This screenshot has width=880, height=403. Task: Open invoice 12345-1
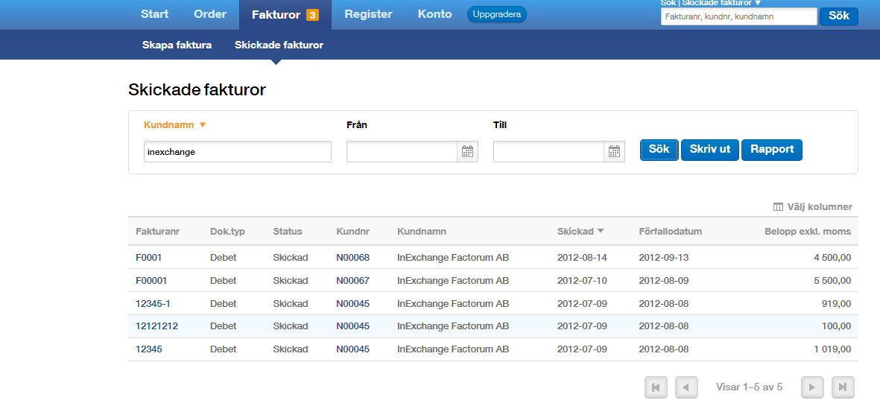(153, 304)
